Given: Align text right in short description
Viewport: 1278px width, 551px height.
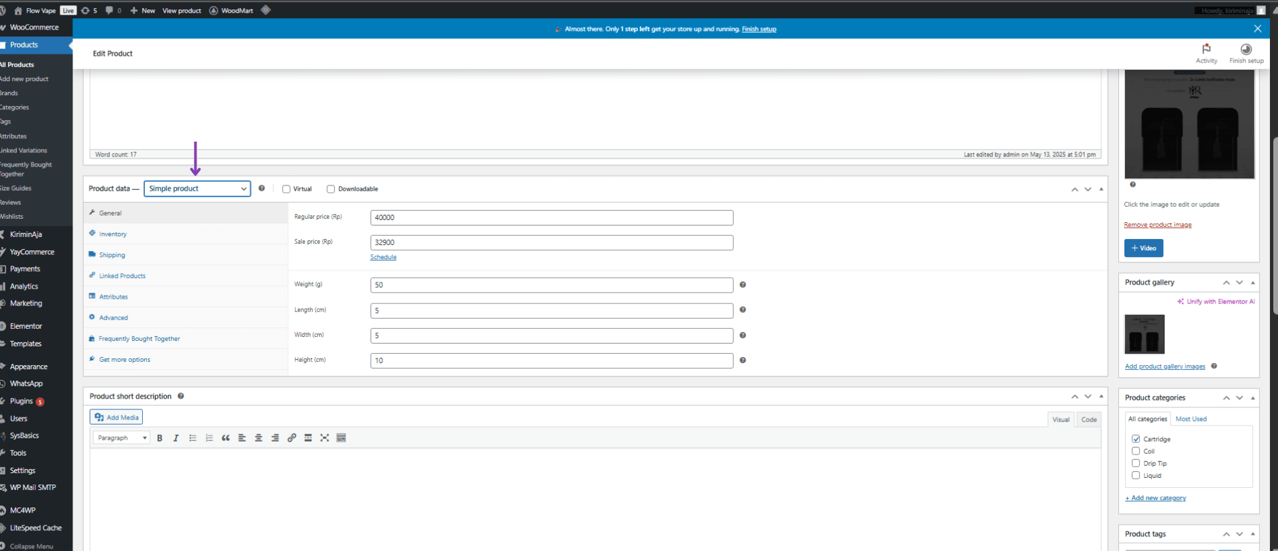Looking at the screenshot, I should click(x=275, y=438).
